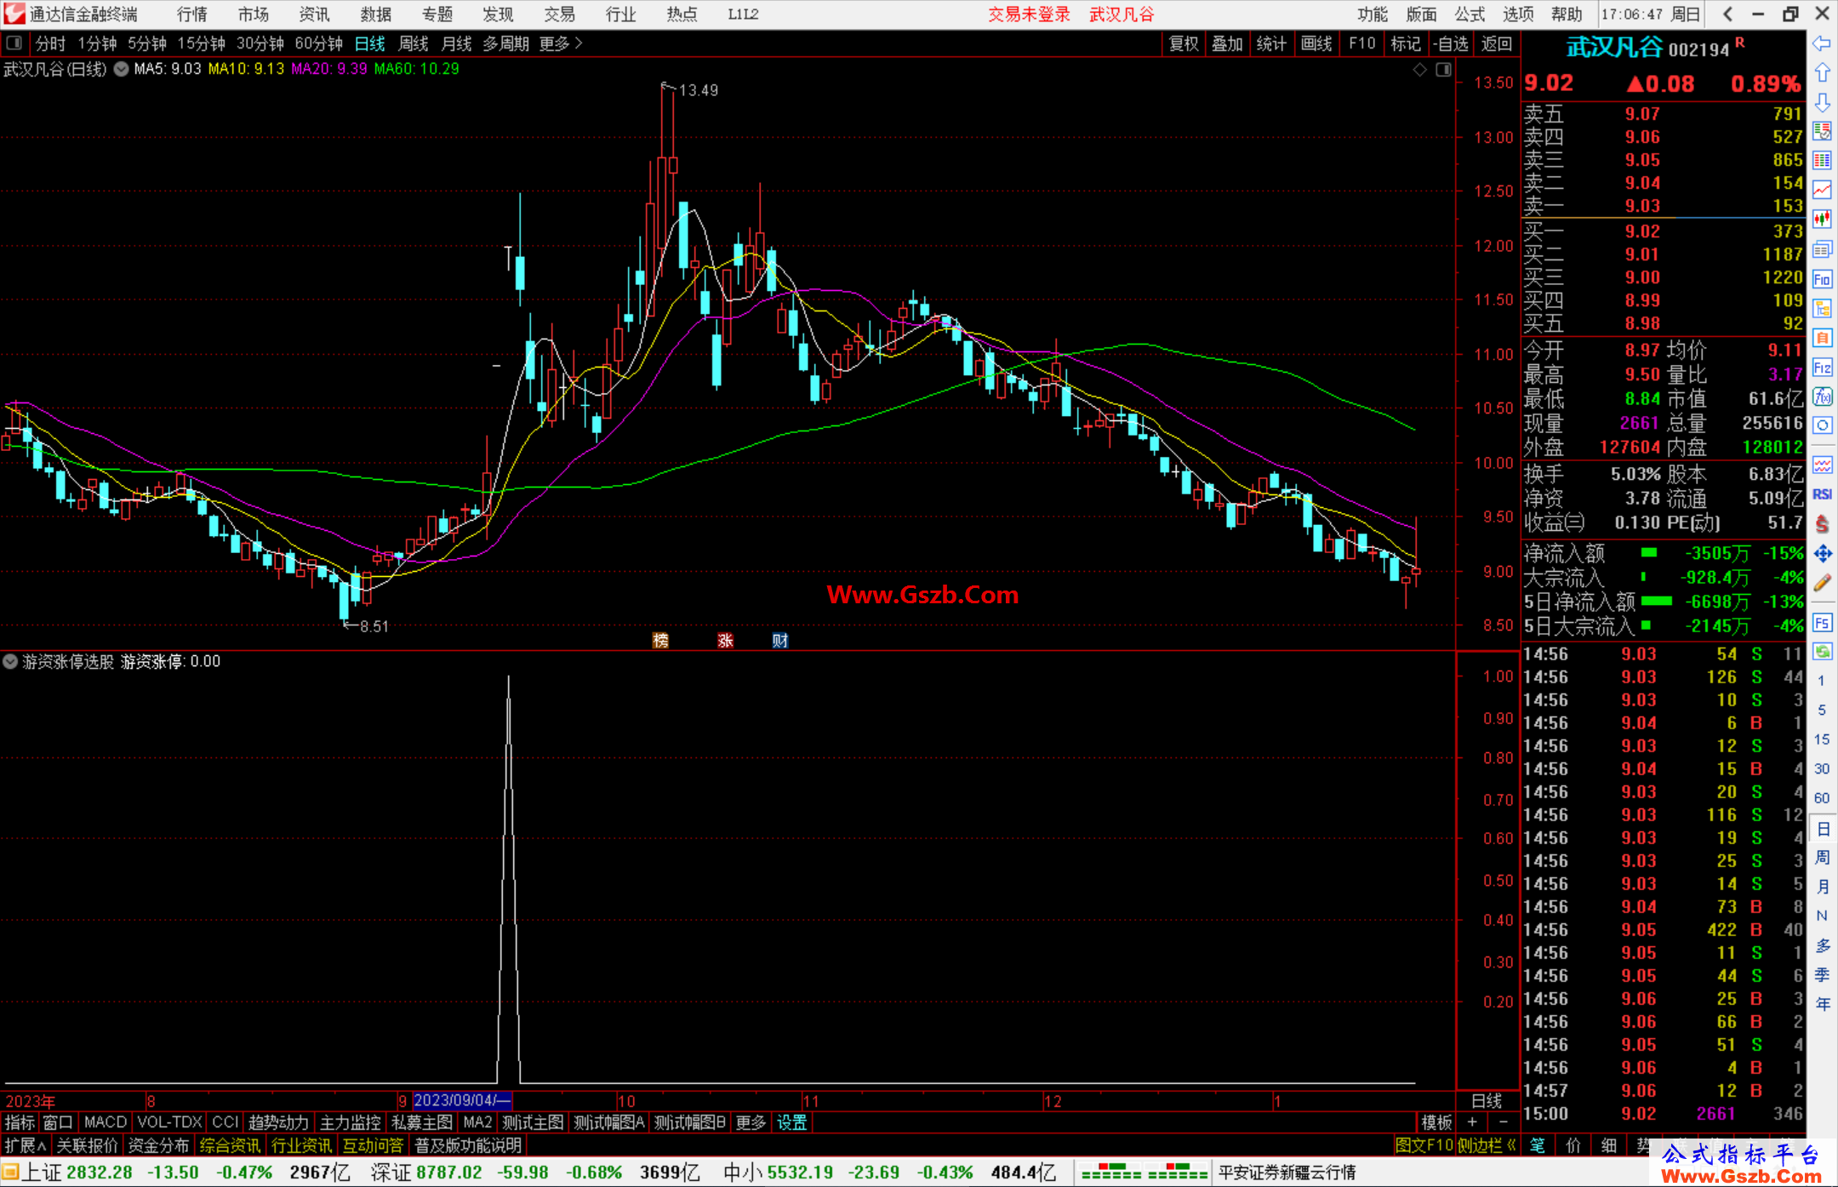Collapse the sidebar with 侧边栏 arrows
Viewport: 1838px width, 1187px height.
coord(1487,1145)
